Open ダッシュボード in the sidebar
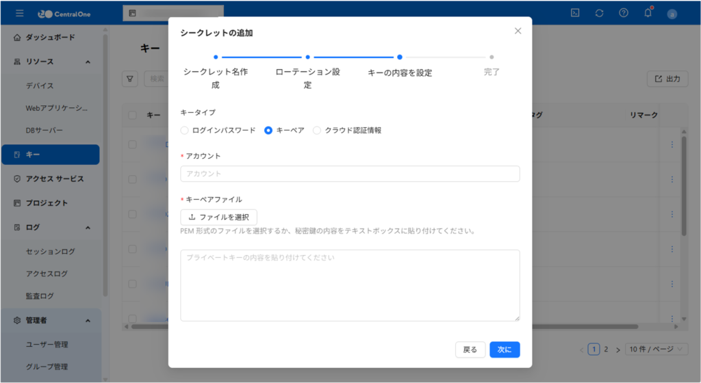This screenshot has width=701, height=383. pyautogui.click(x=50, y=38)
